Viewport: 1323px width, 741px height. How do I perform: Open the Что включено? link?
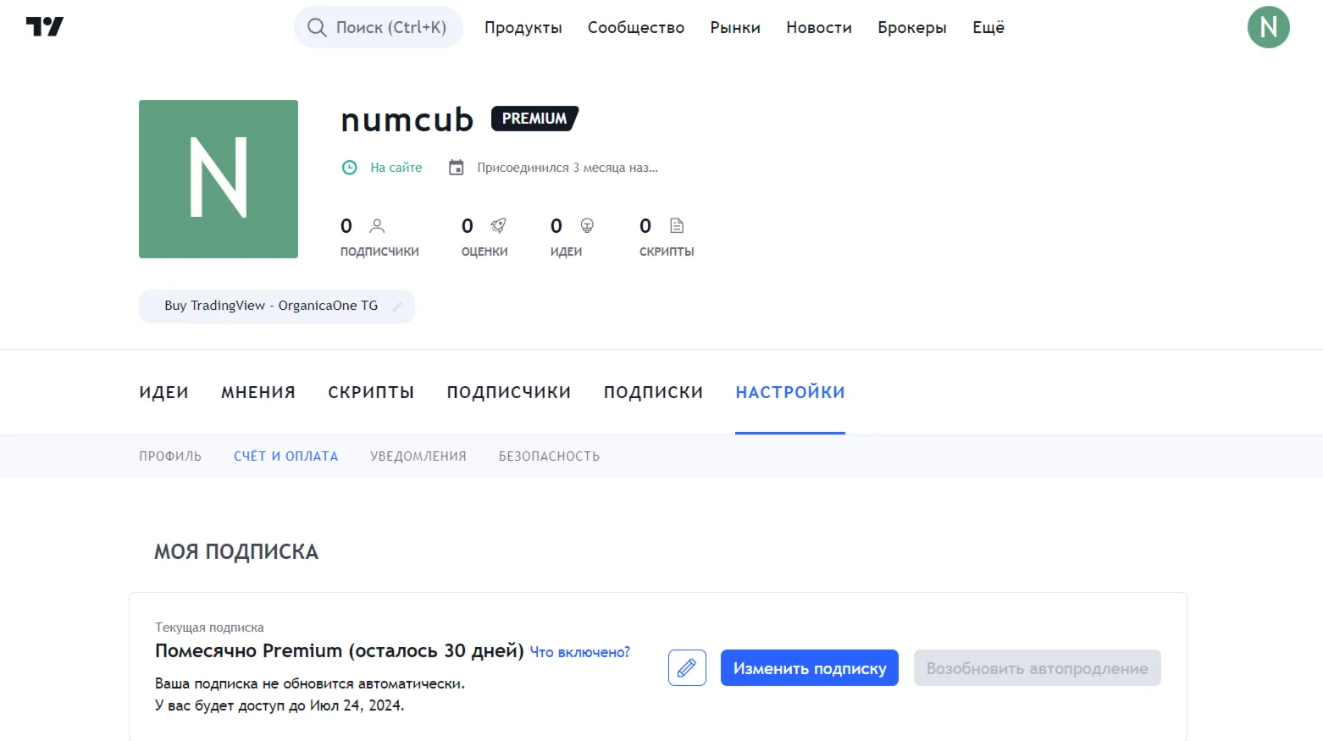click(580, 652)
